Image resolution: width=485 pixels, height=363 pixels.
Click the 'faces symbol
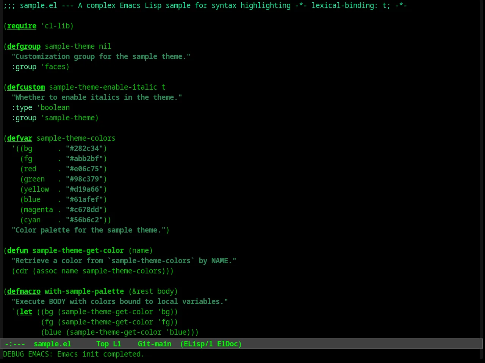(53, 67)
